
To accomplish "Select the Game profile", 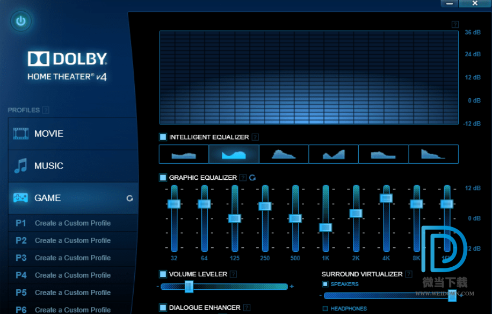I will [x=73, y=198].
